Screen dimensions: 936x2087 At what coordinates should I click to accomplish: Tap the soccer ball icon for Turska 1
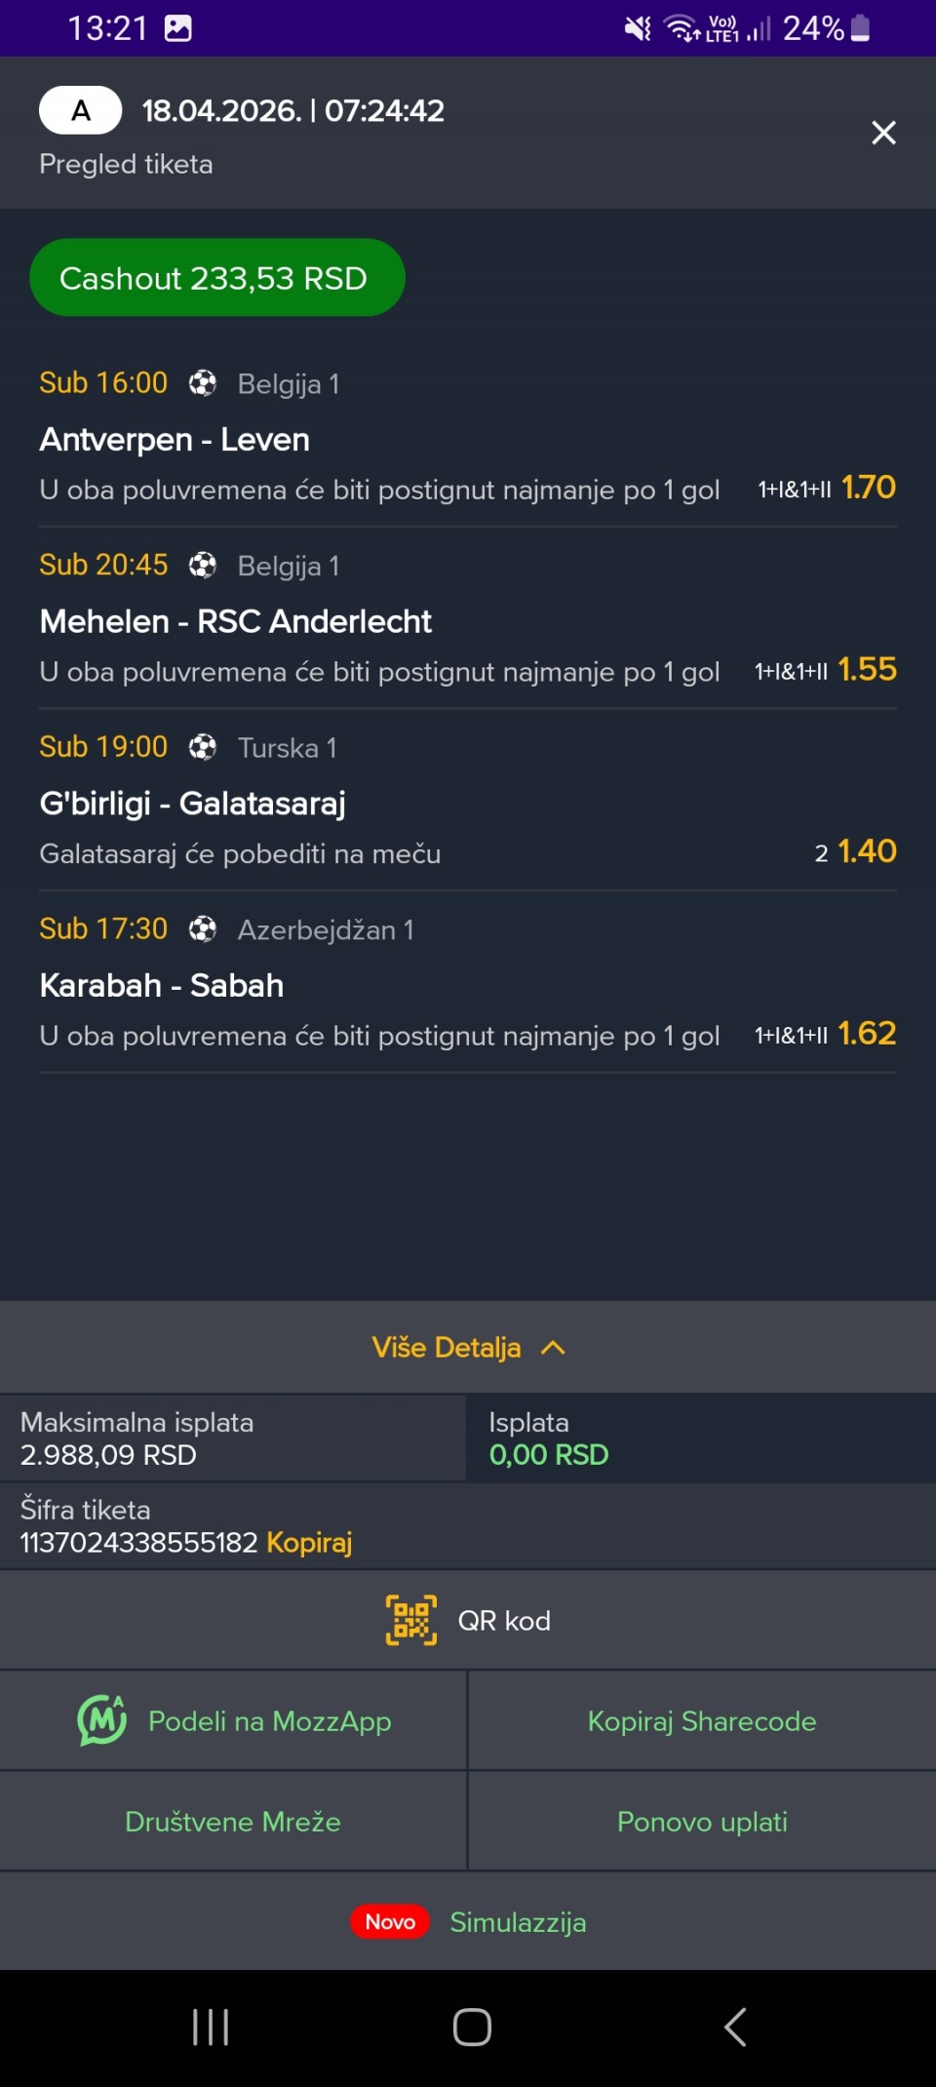tap(203, 747)
